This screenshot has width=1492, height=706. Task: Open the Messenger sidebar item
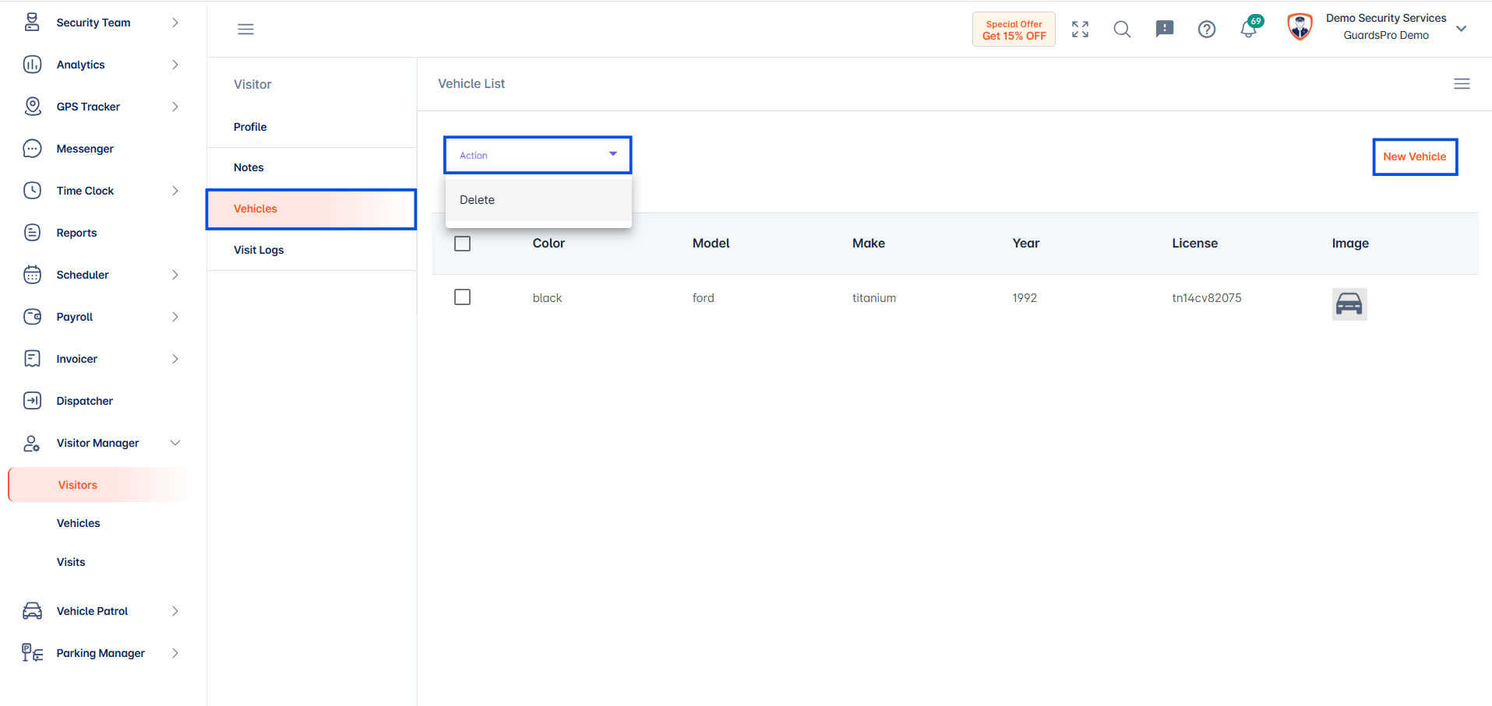click(x=85, y=149)
